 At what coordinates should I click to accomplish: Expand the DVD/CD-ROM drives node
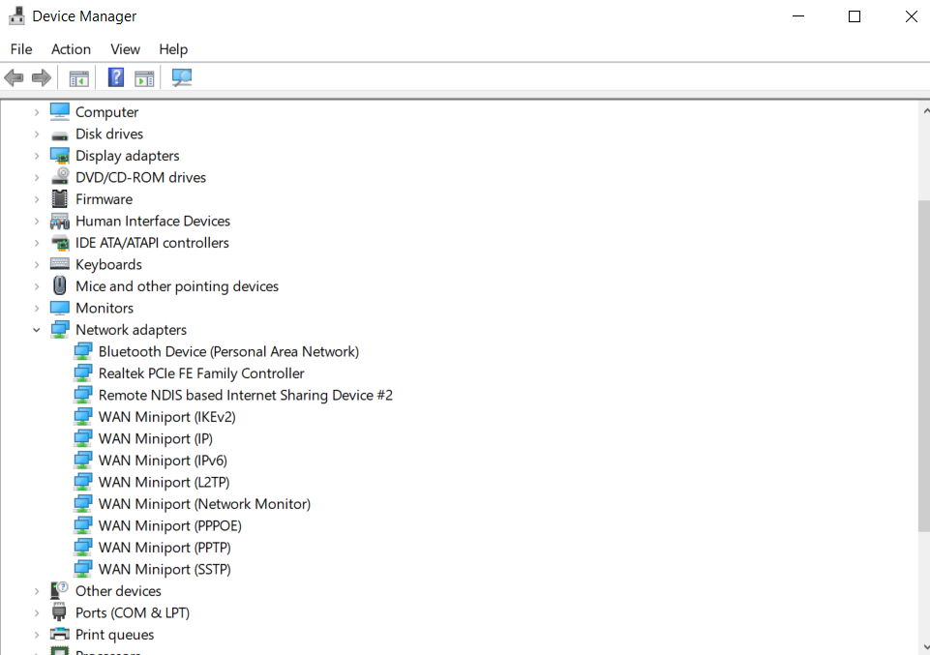(x=37, y=177)
